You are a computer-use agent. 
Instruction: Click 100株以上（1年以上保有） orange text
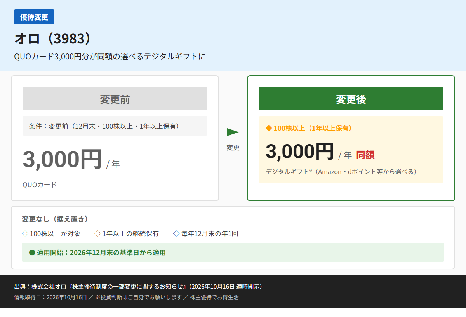pyautogui.click(x=314, y=128)
